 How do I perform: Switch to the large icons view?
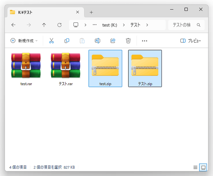tap(203, 167)
